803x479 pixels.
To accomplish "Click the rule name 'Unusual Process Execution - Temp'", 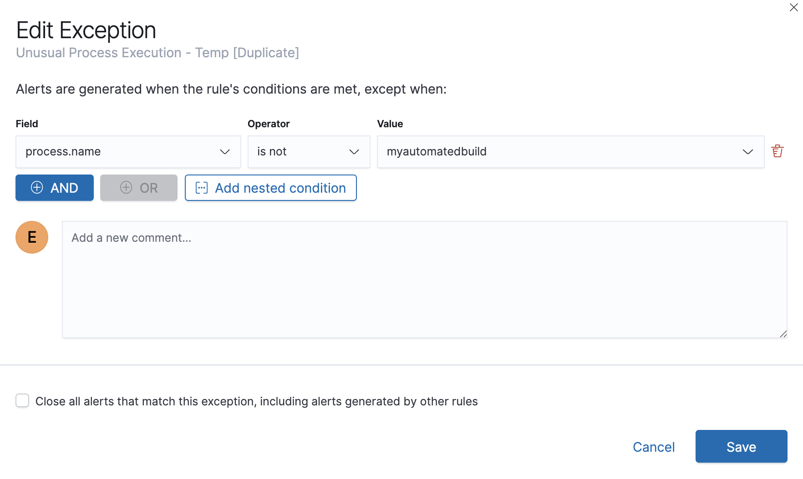I will point(157,53).
